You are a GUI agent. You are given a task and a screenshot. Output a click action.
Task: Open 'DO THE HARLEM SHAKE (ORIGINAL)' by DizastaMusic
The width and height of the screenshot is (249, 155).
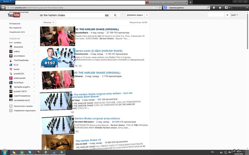[x=97, y=29]
